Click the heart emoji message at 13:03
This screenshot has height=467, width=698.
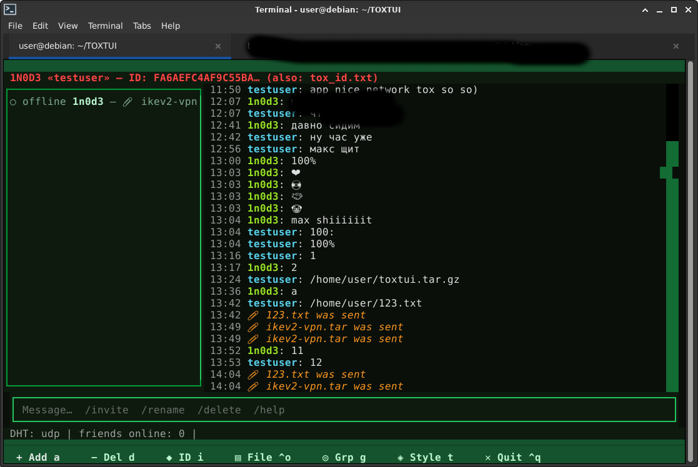296,172
